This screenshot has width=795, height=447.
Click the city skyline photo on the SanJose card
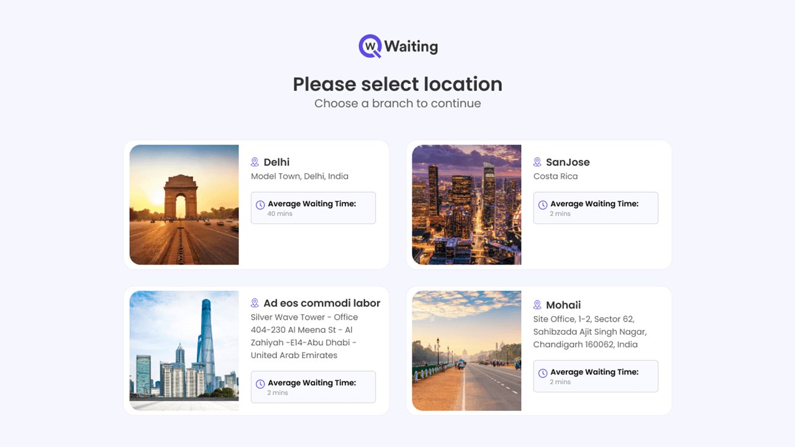tap(466, 205)
